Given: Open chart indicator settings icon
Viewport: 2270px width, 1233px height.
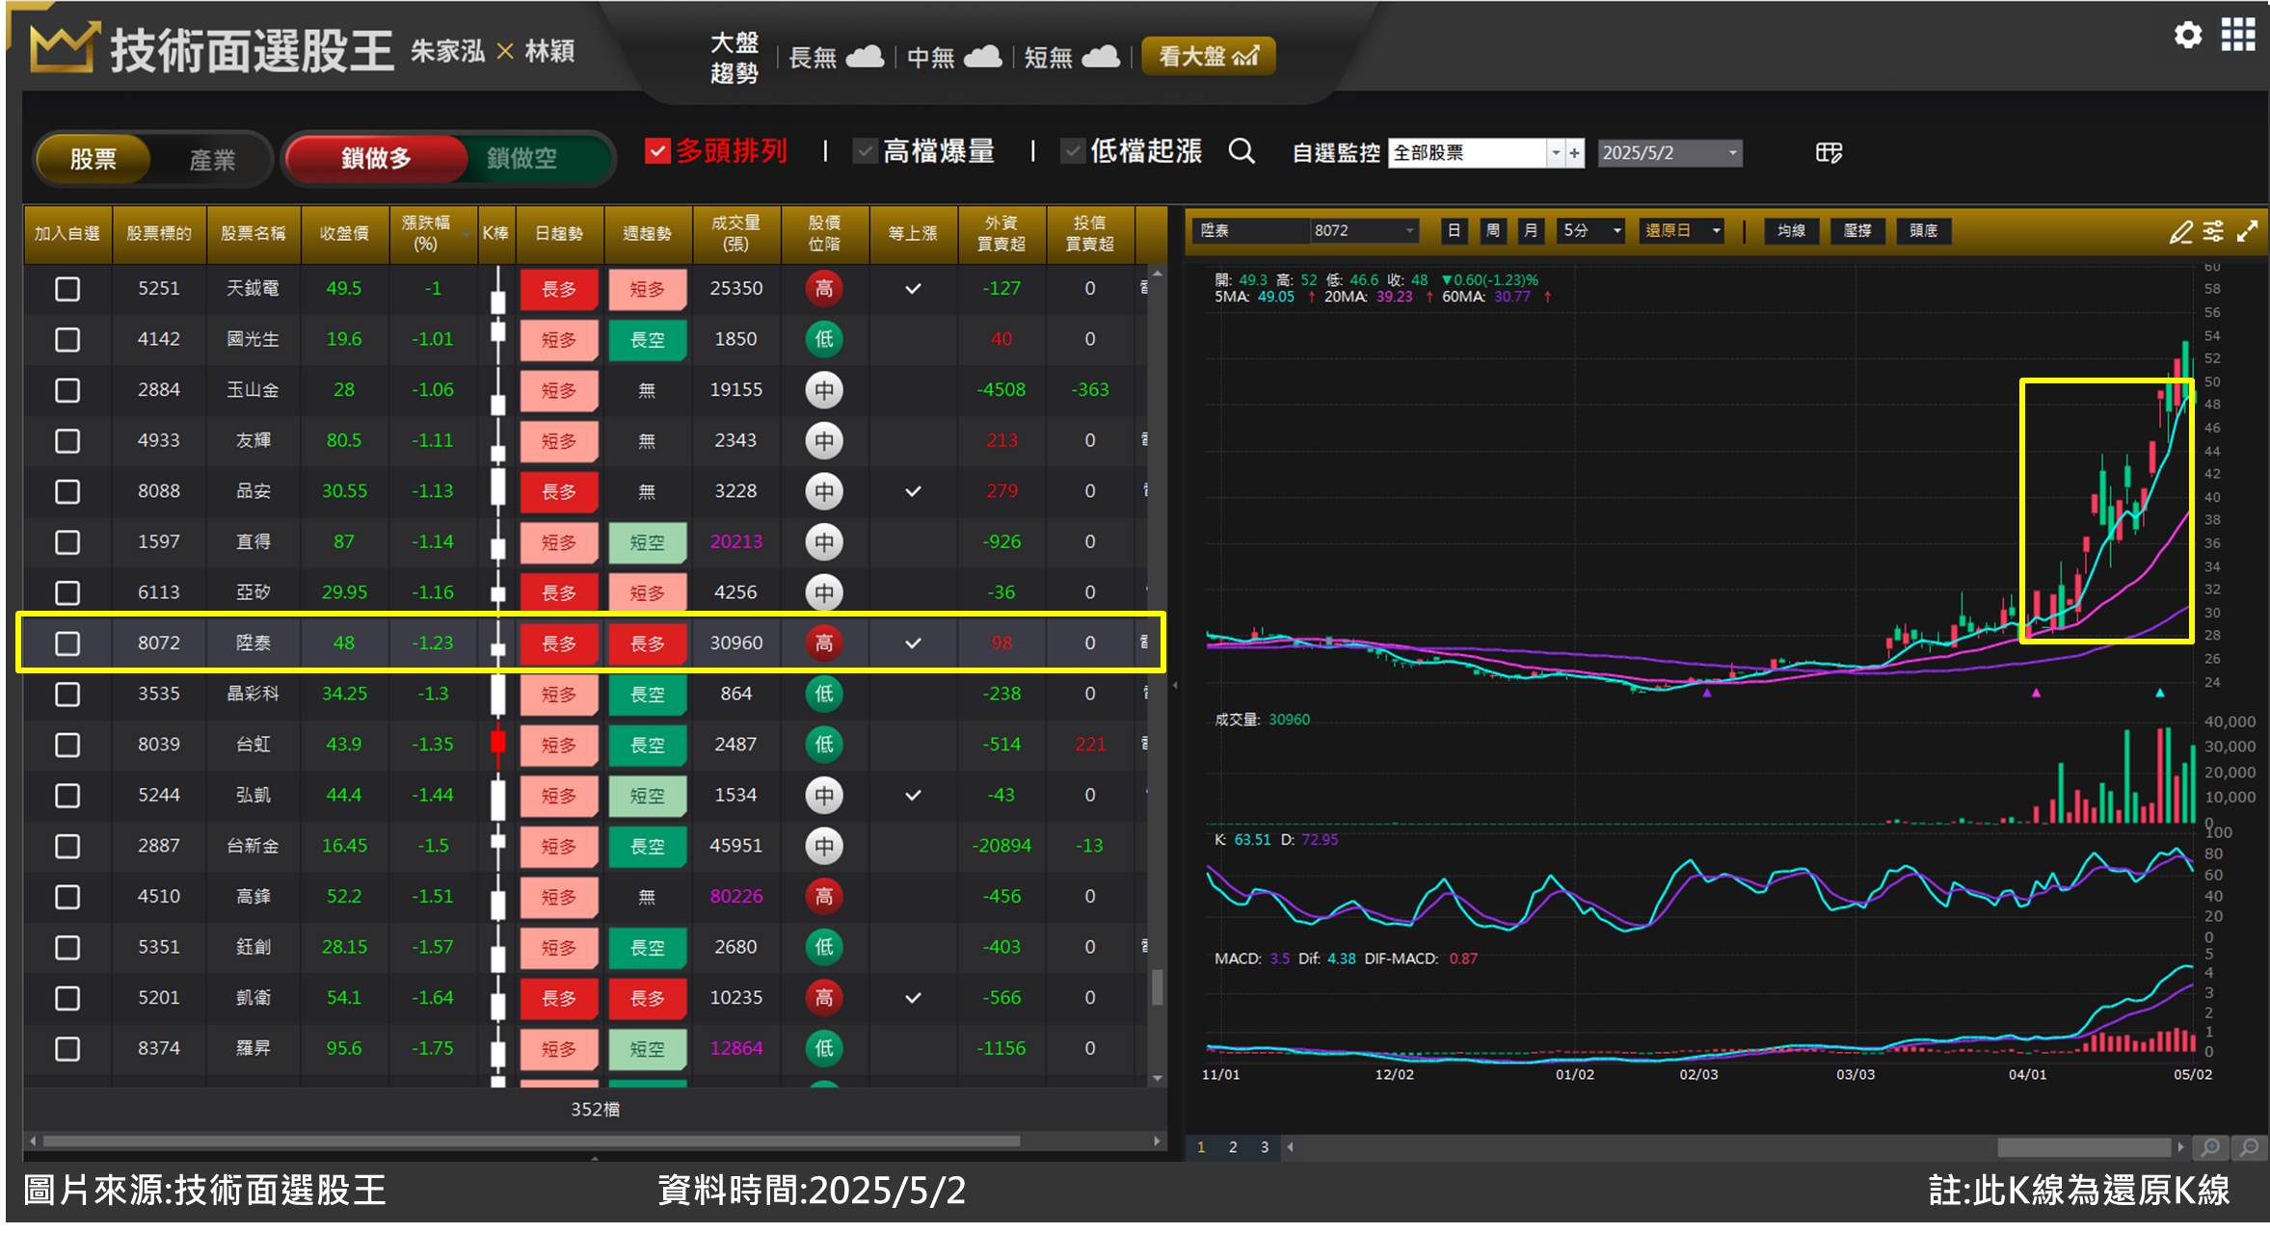Looking at the screenshot, I should click(2214, 231).
